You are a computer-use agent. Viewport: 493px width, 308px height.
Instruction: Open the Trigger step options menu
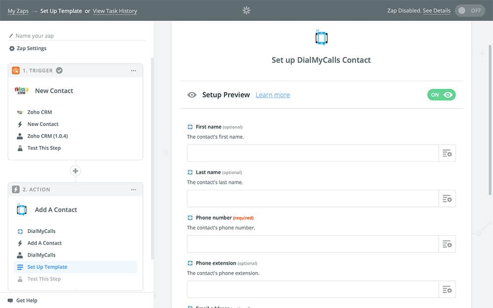(133, 70)
